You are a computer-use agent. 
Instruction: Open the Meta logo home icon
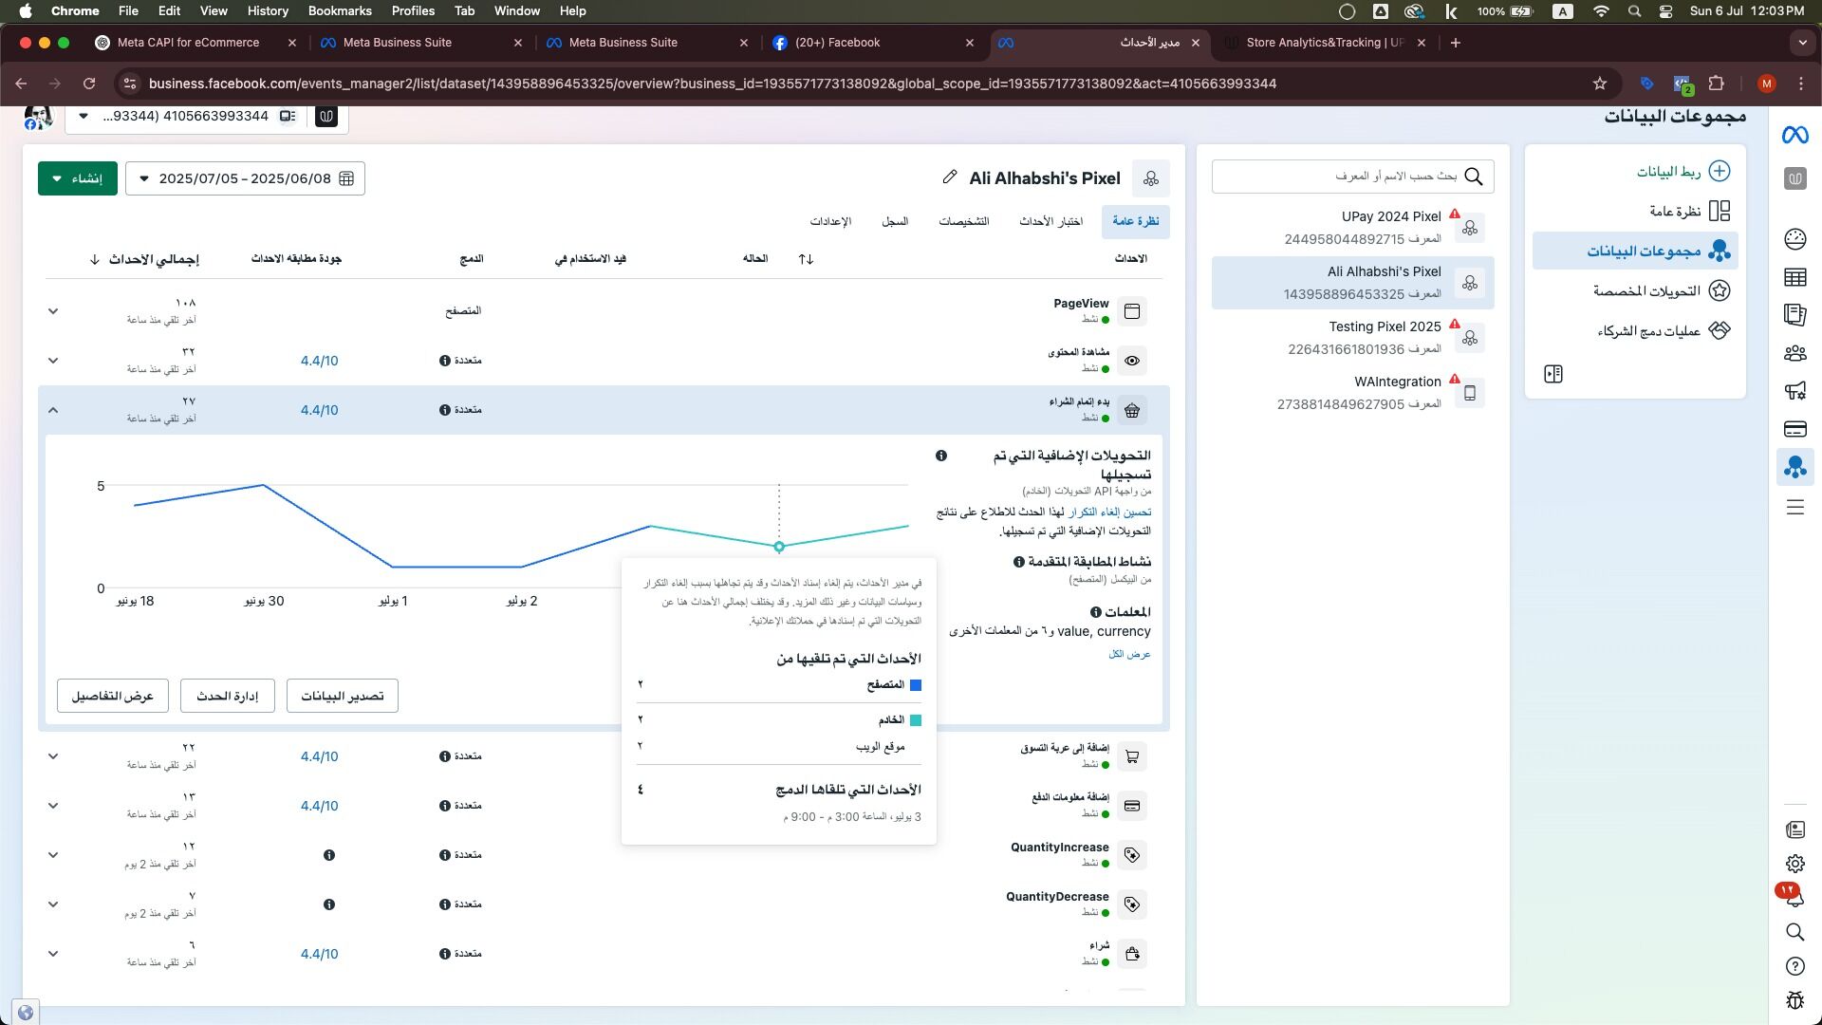[x=1794, y=136]
